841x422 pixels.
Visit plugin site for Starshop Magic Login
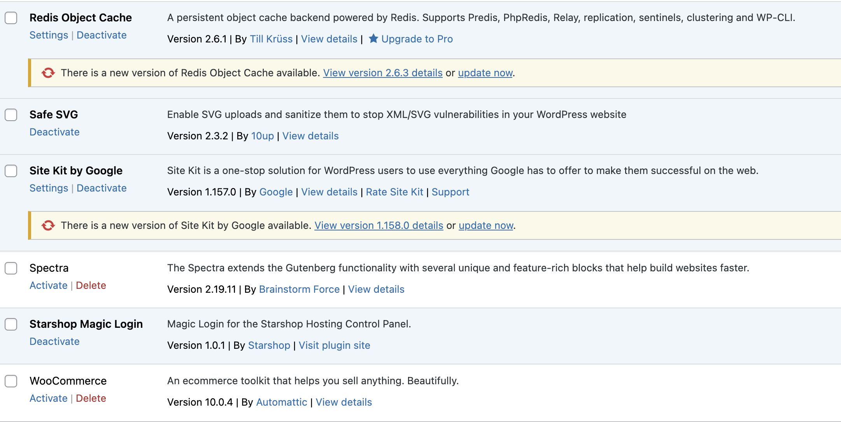[x=335, y=345]
